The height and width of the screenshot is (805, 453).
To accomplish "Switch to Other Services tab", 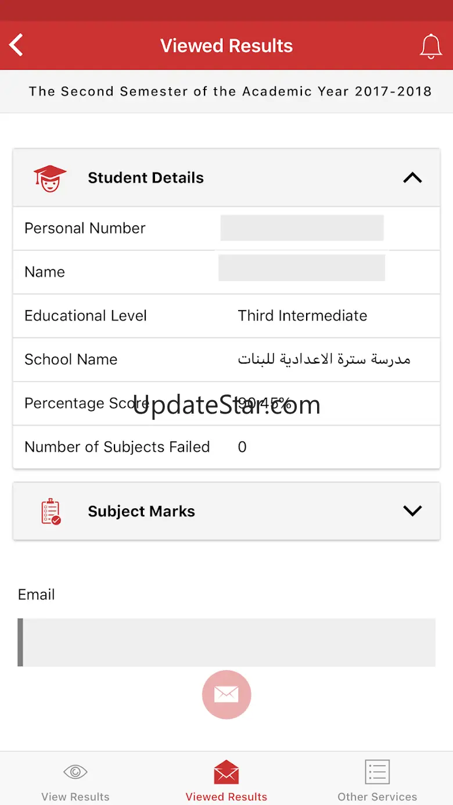I will [x=377, y=796].
